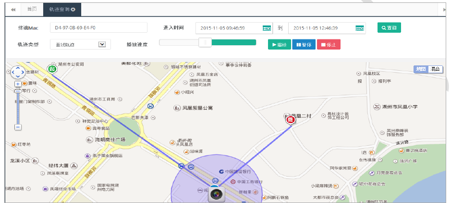
Task: Click the camera icon on the map
Action: point(216,194)
